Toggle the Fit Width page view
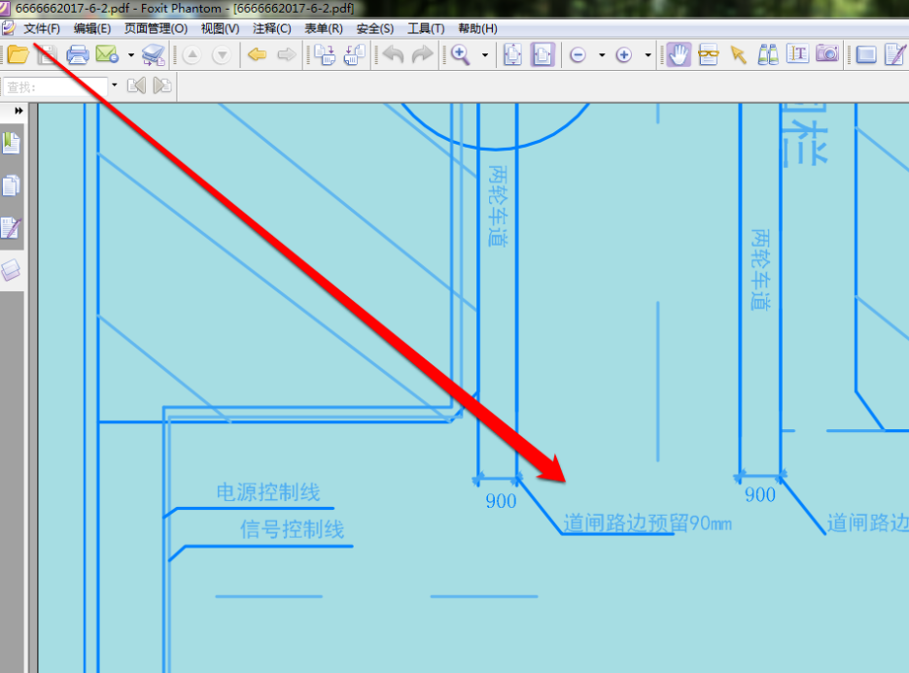909x673 pixels. 542,54
